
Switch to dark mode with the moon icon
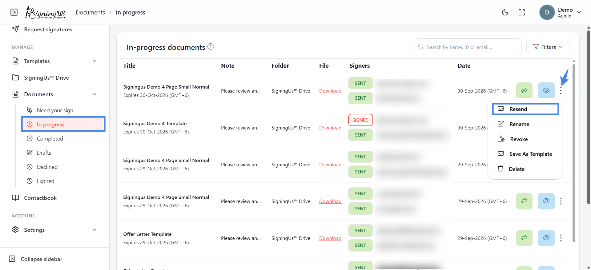[505, 12]
